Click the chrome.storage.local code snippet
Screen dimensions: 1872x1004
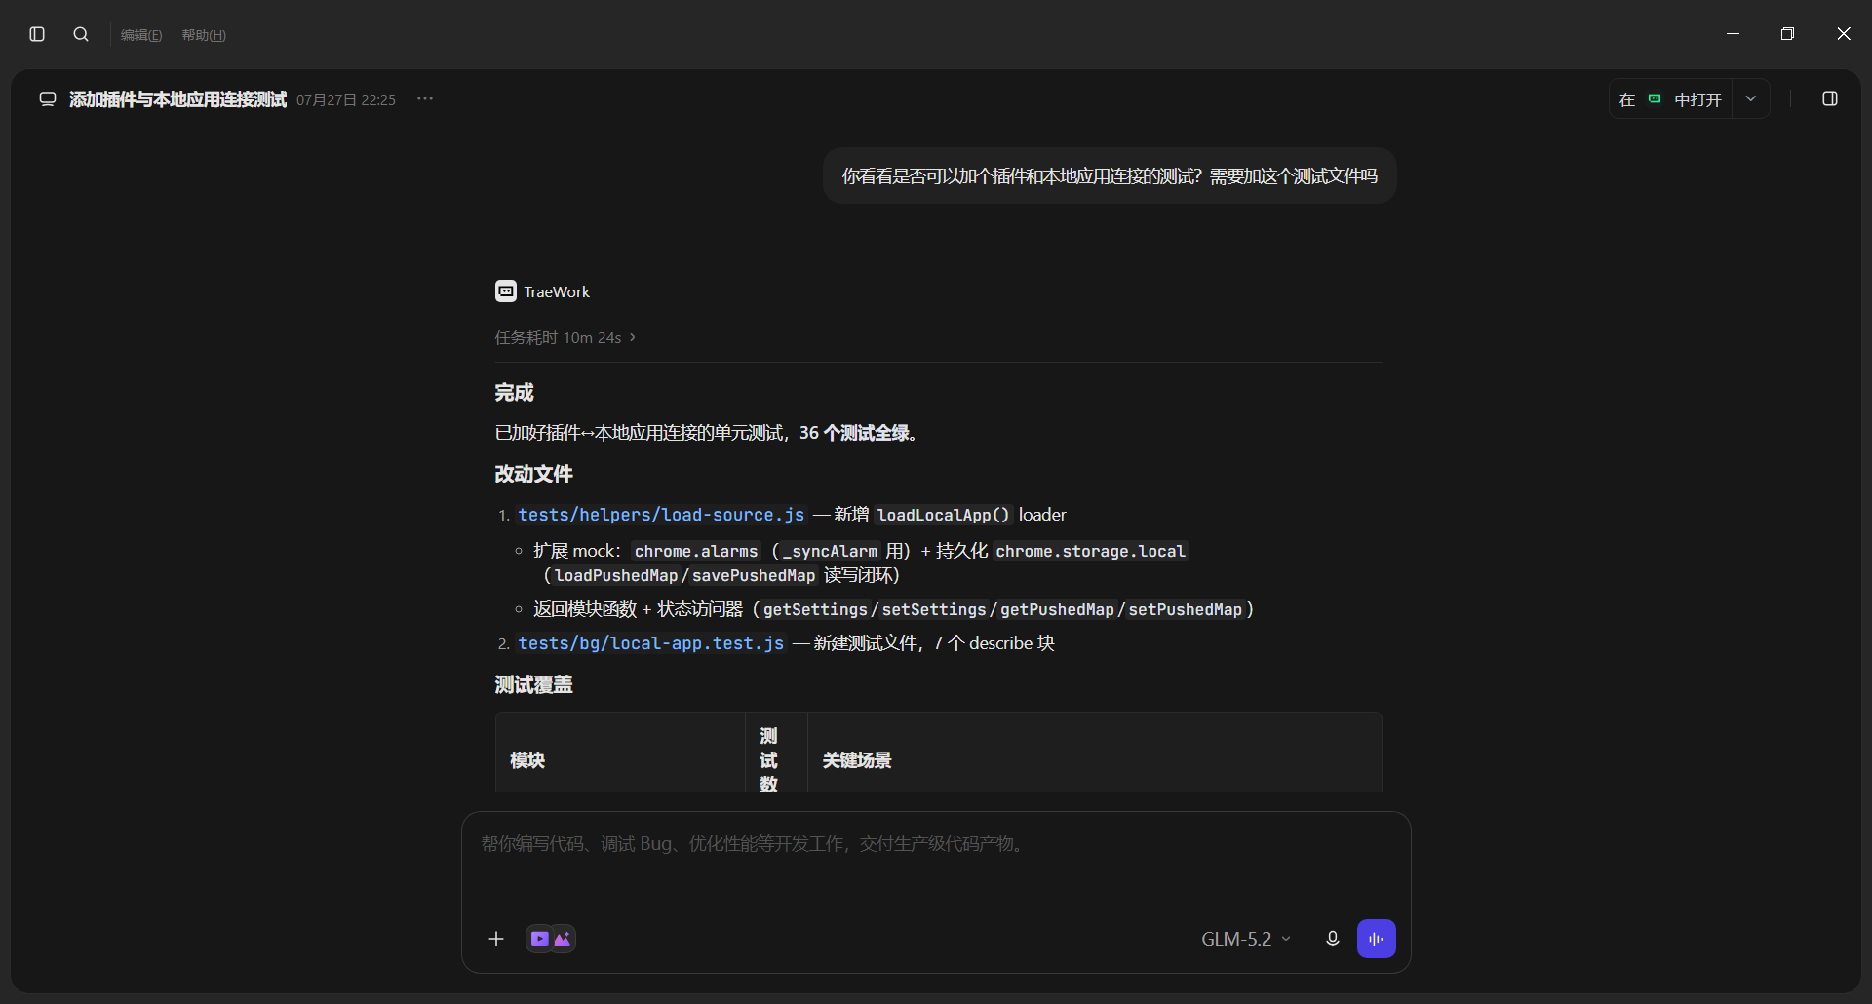1090,552
